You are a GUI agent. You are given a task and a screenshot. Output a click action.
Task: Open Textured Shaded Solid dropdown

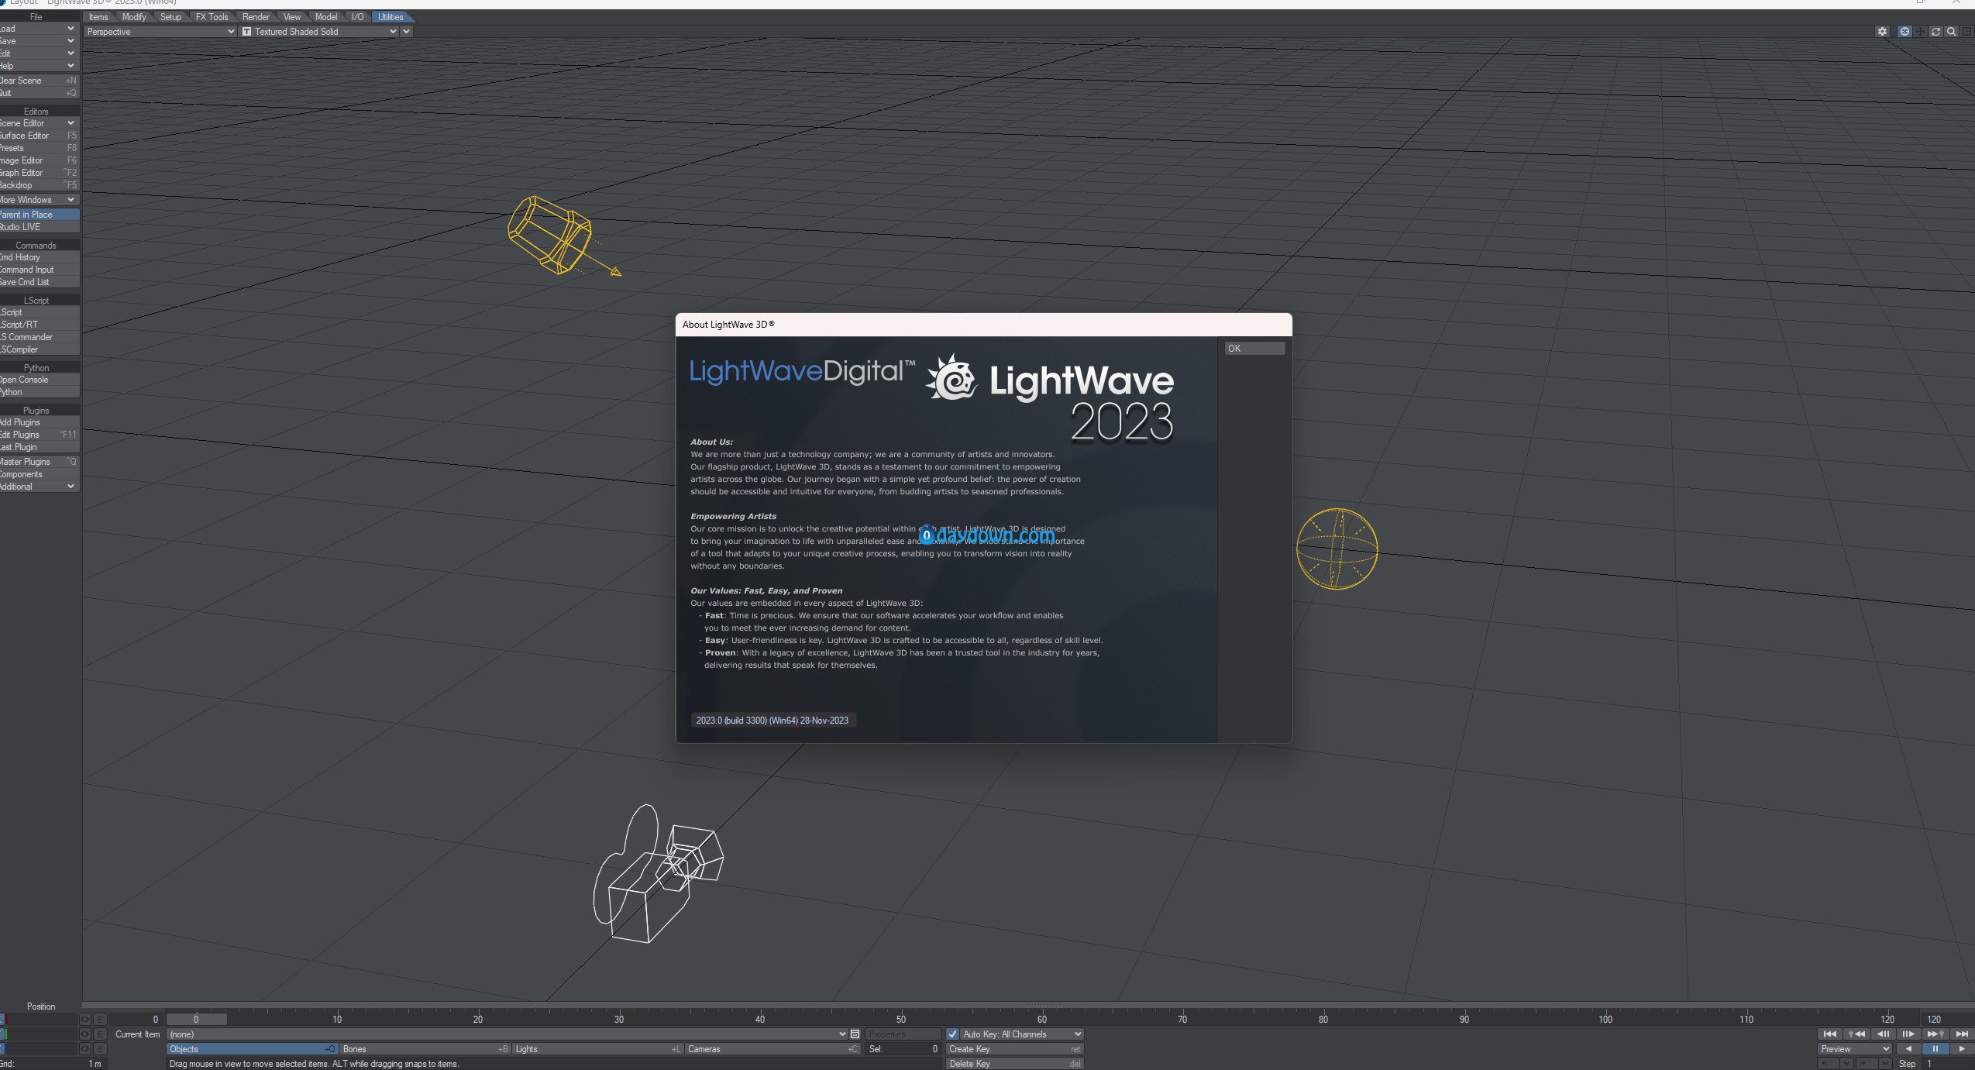click(318, 32)
